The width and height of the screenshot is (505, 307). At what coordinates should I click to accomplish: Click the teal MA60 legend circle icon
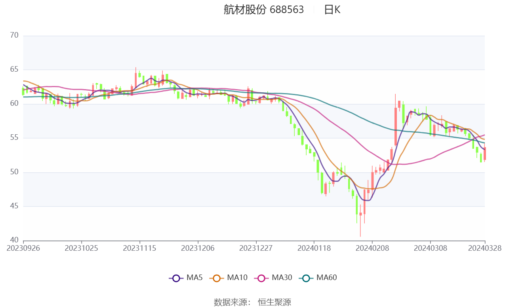pos(306,278)
